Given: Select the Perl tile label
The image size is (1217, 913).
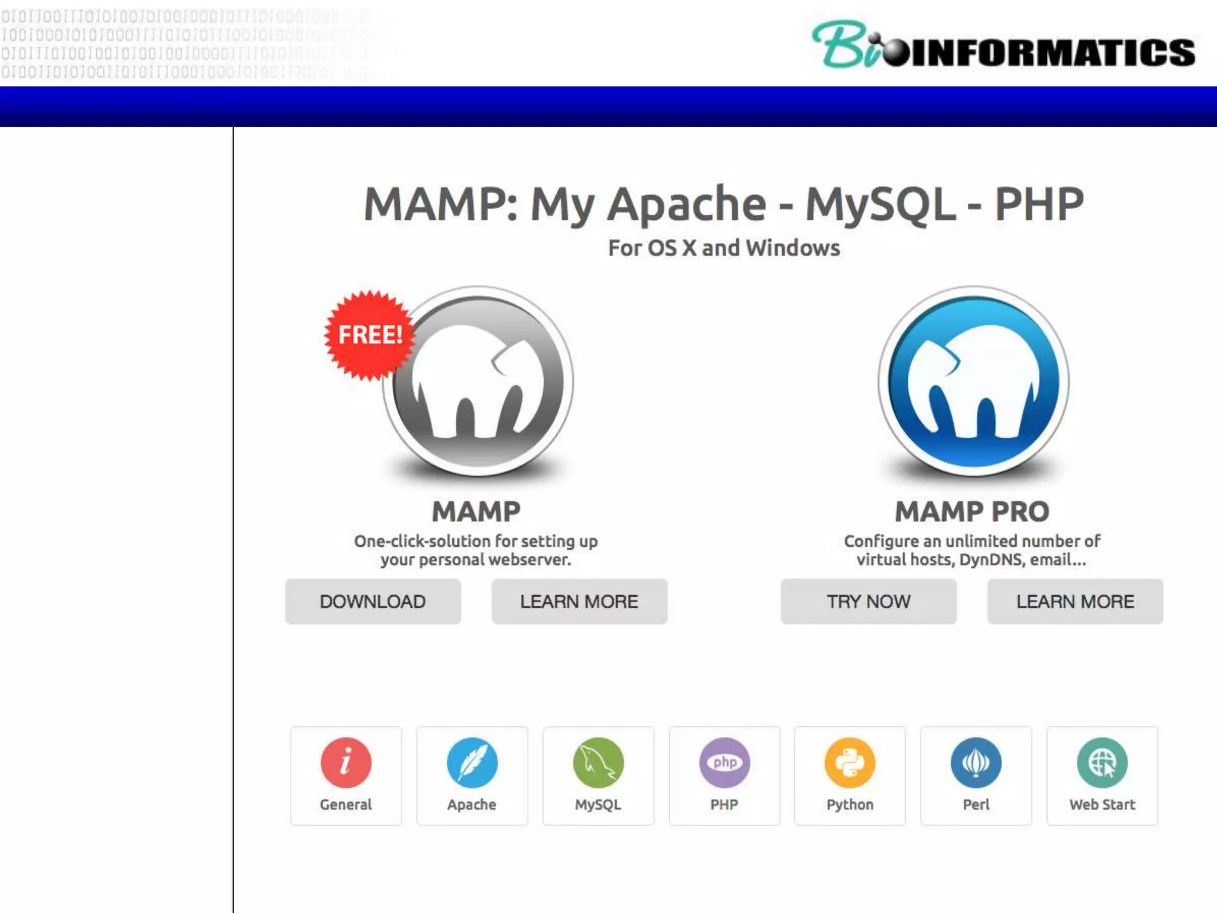Looking at the screenshot, I should (x=976, y=805).
